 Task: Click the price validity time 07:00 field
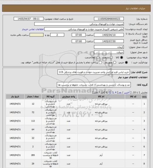(x=79, y=41)
